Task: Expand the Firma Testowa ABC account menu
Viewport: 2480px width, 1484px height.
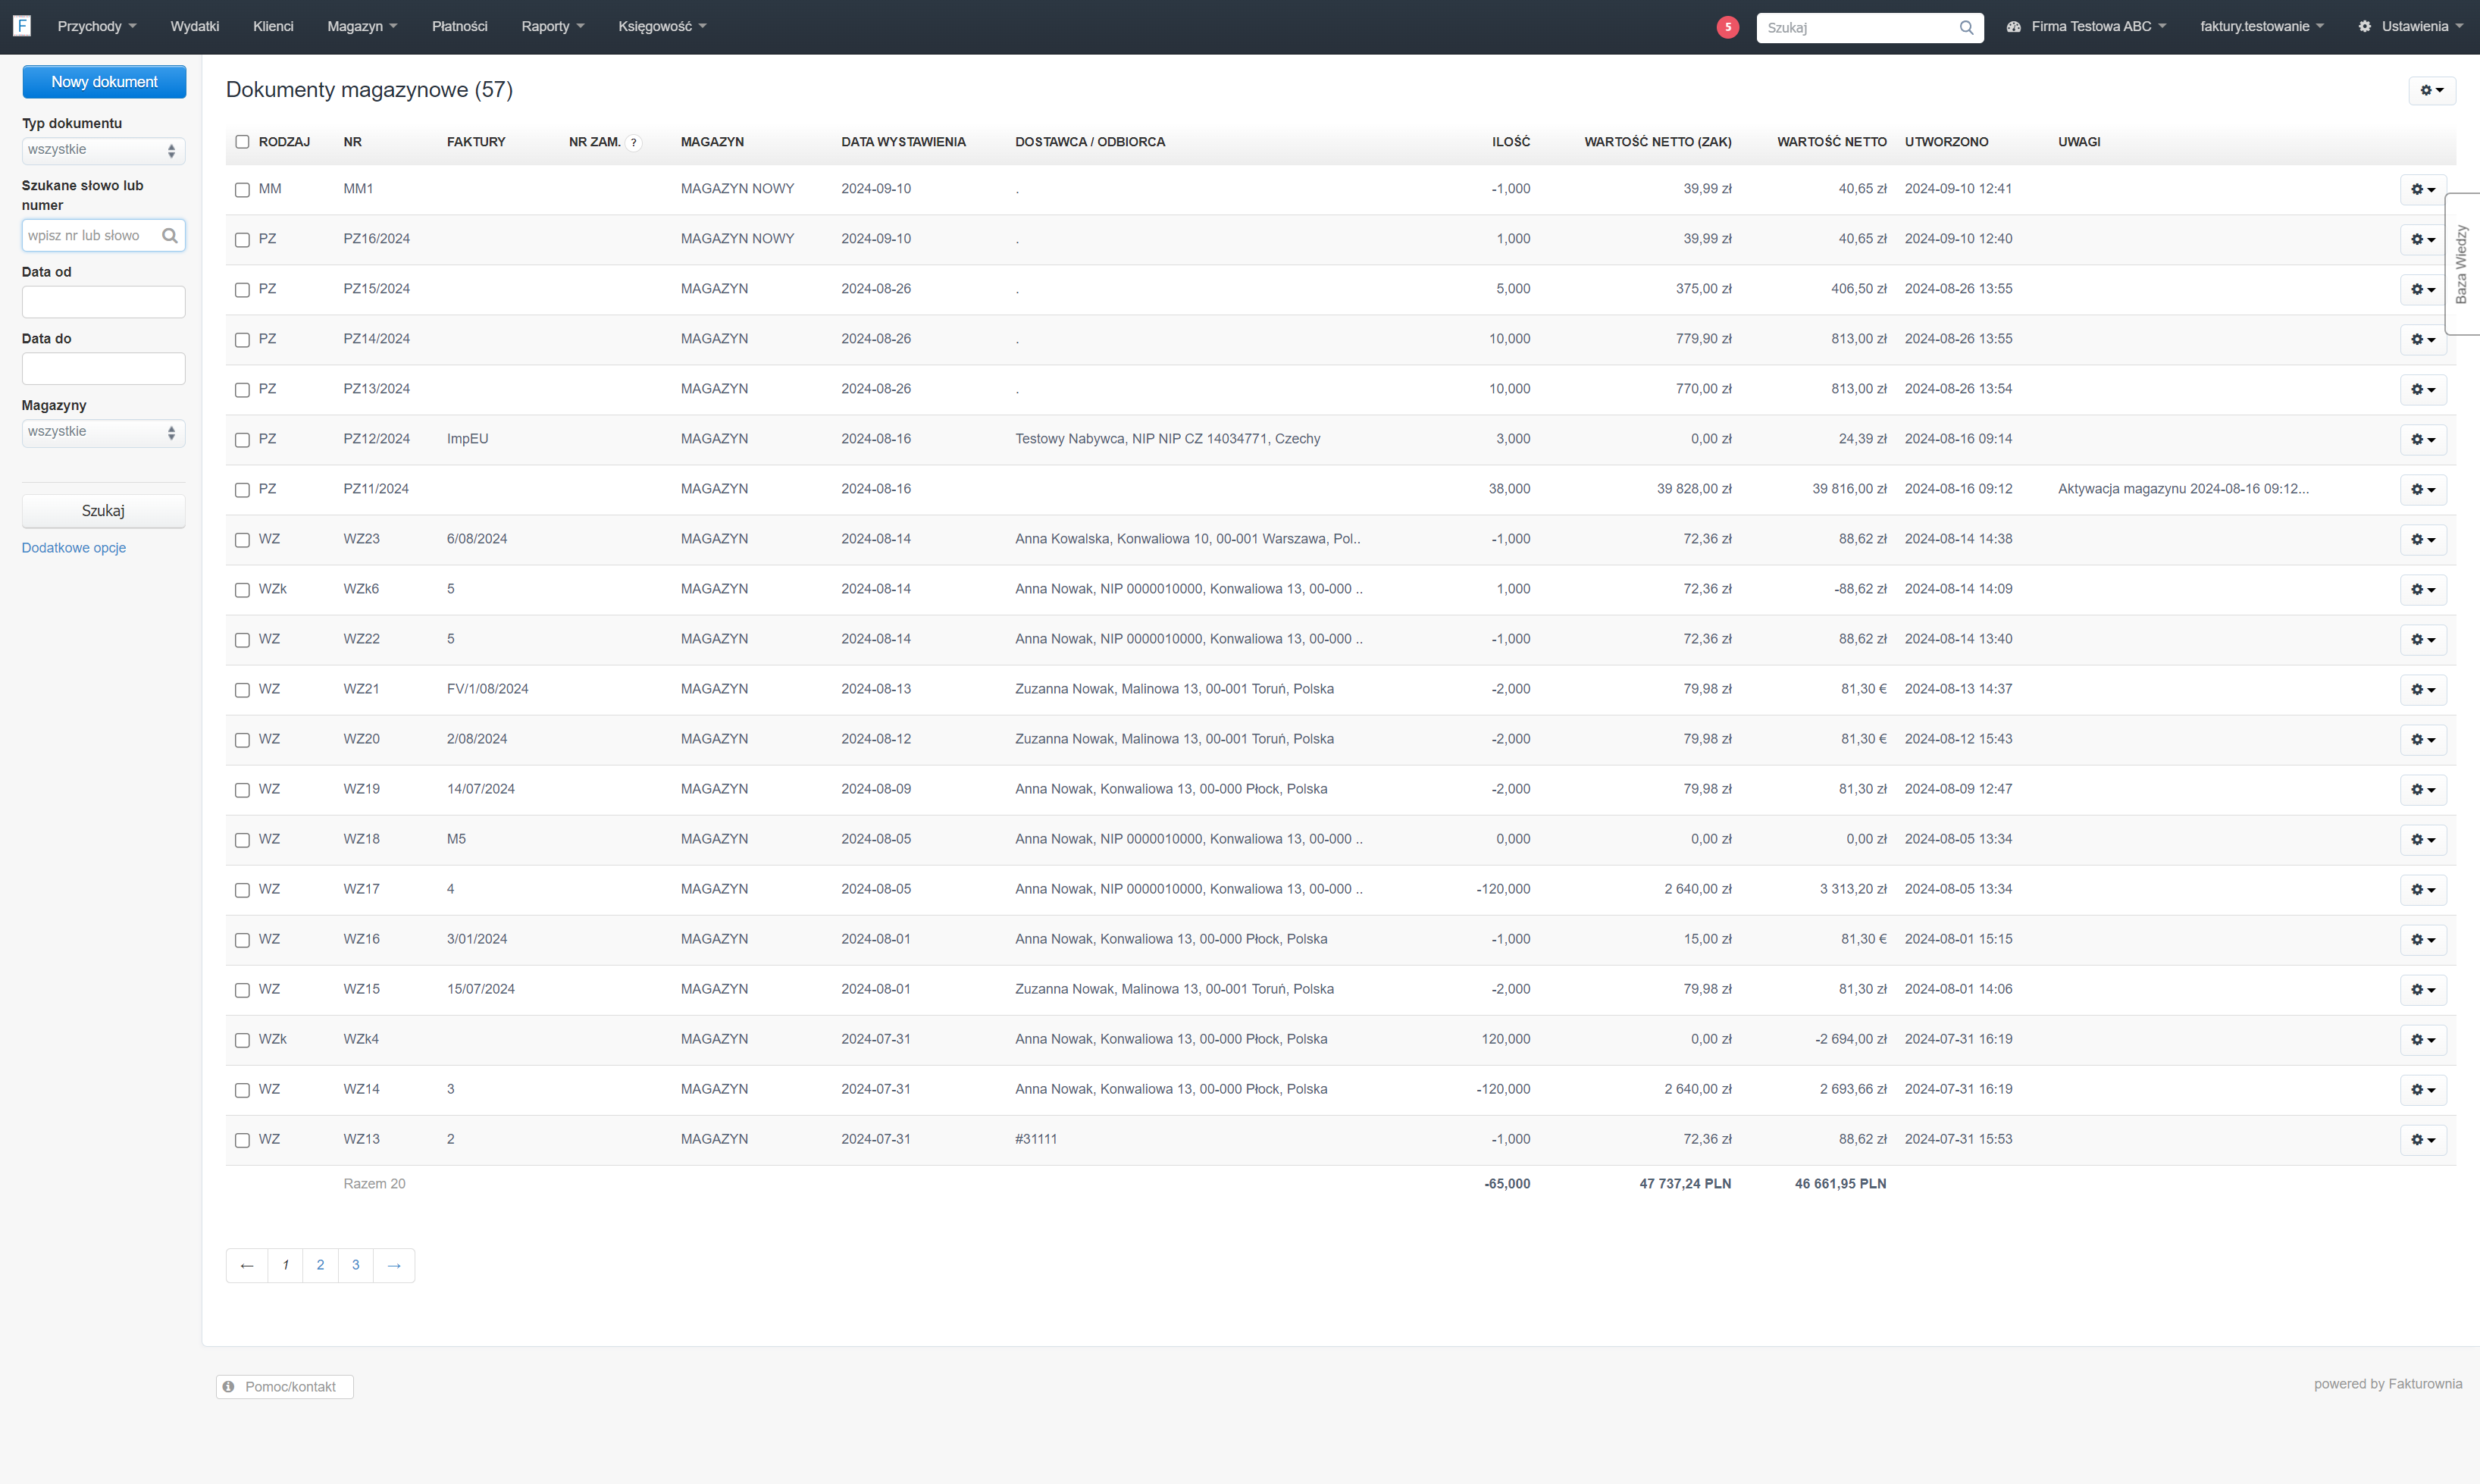Action: pyautogui.click(x=2086, y=27)
